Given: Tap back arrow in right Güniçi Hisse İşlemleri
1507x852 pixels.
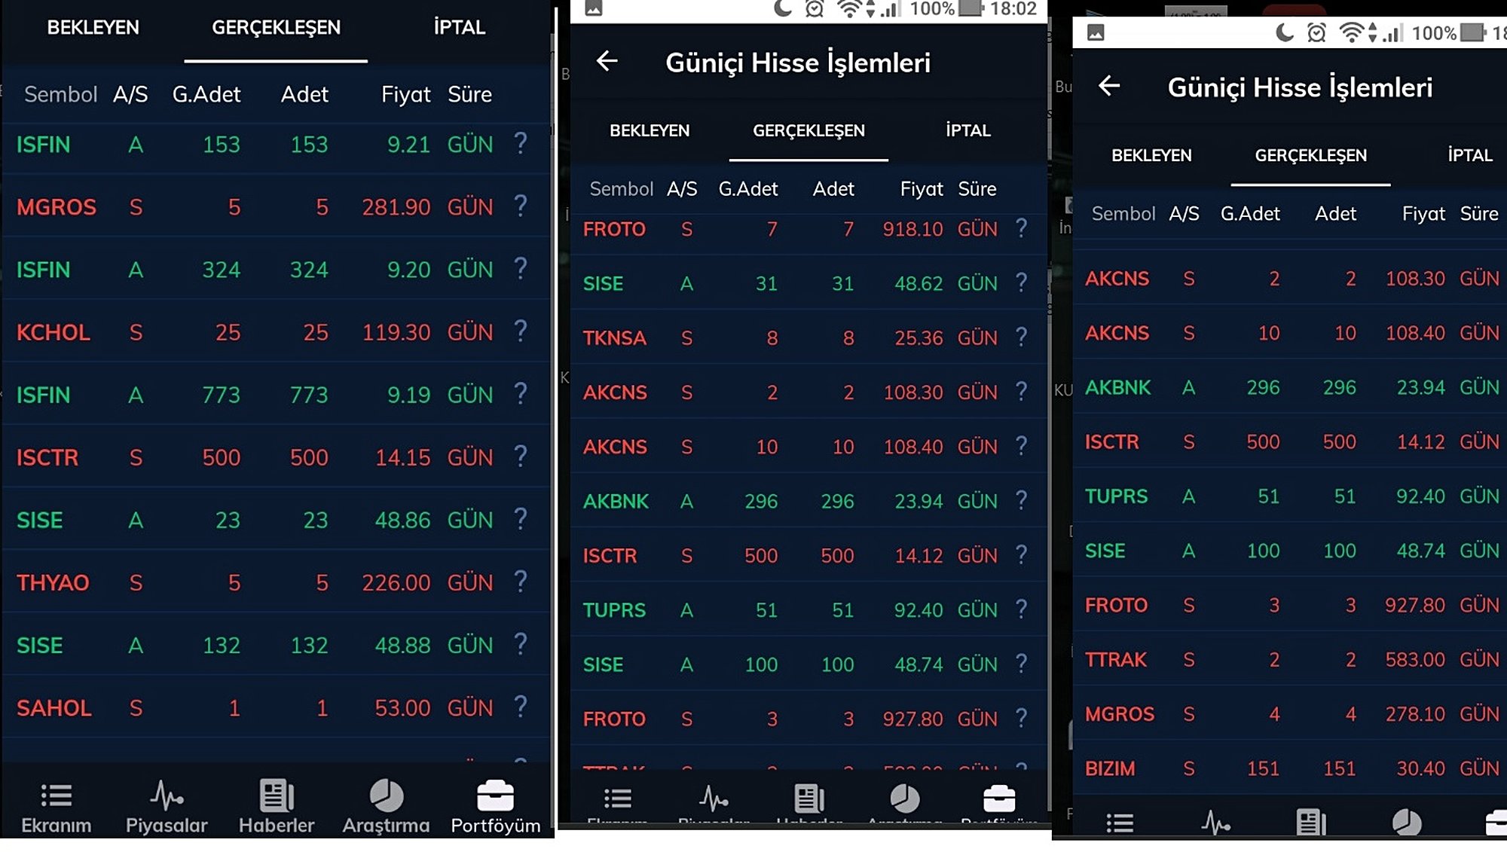Looking at the screenshot, I should (1108, 86).
